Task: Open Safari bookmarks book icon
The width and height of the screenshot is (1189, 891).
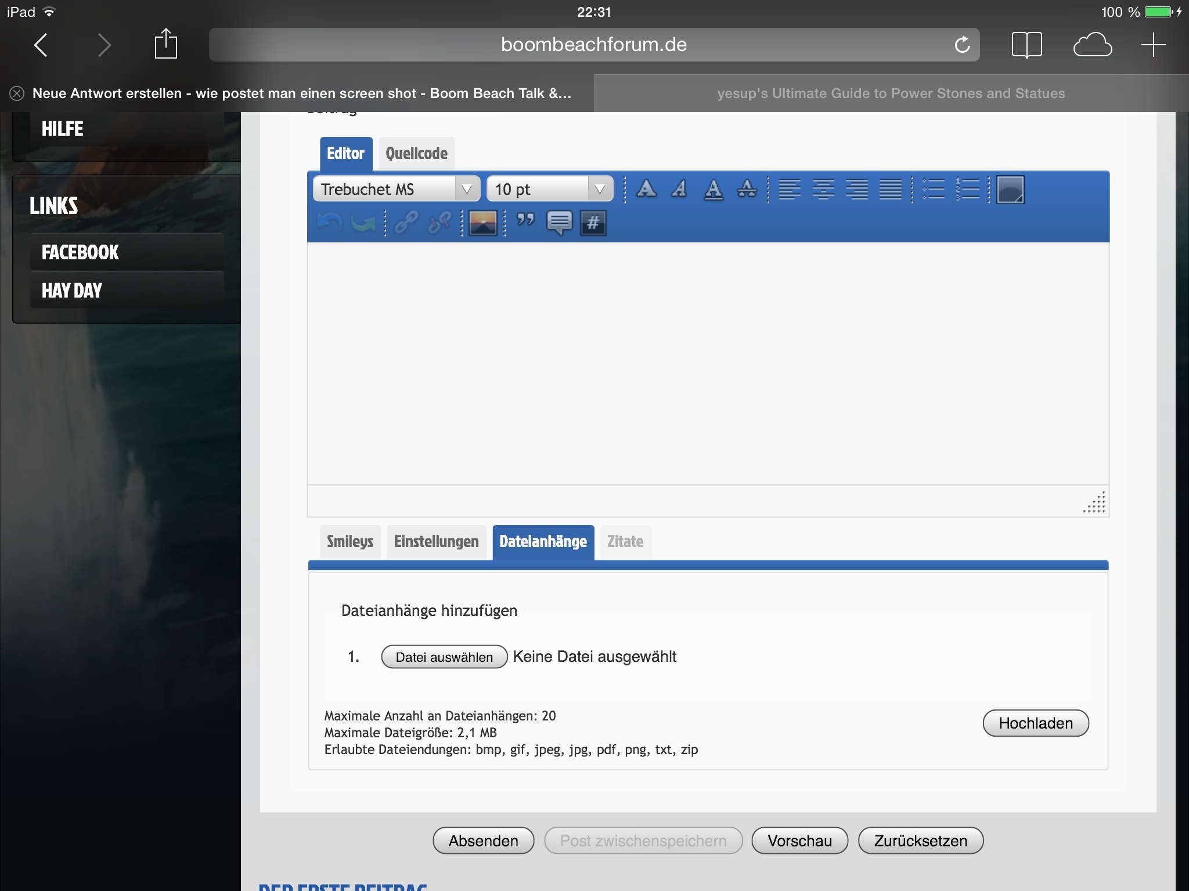Action: pyautogui.click(x=1026, y=45)
